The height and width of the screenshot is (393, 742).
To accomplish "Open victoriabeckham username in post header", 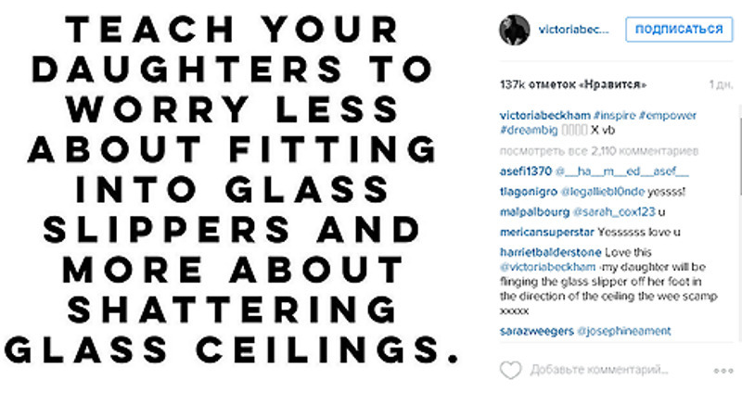I will pos(574,30).
